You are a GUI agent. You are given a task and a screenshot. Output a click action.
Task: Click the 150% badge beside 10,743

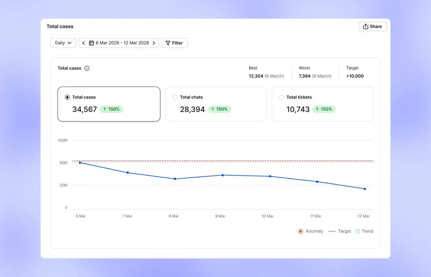point(324,109)
